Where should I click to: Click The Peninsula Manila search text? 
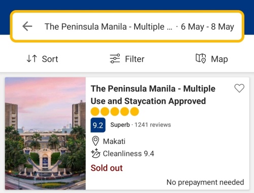click(108, 27)
